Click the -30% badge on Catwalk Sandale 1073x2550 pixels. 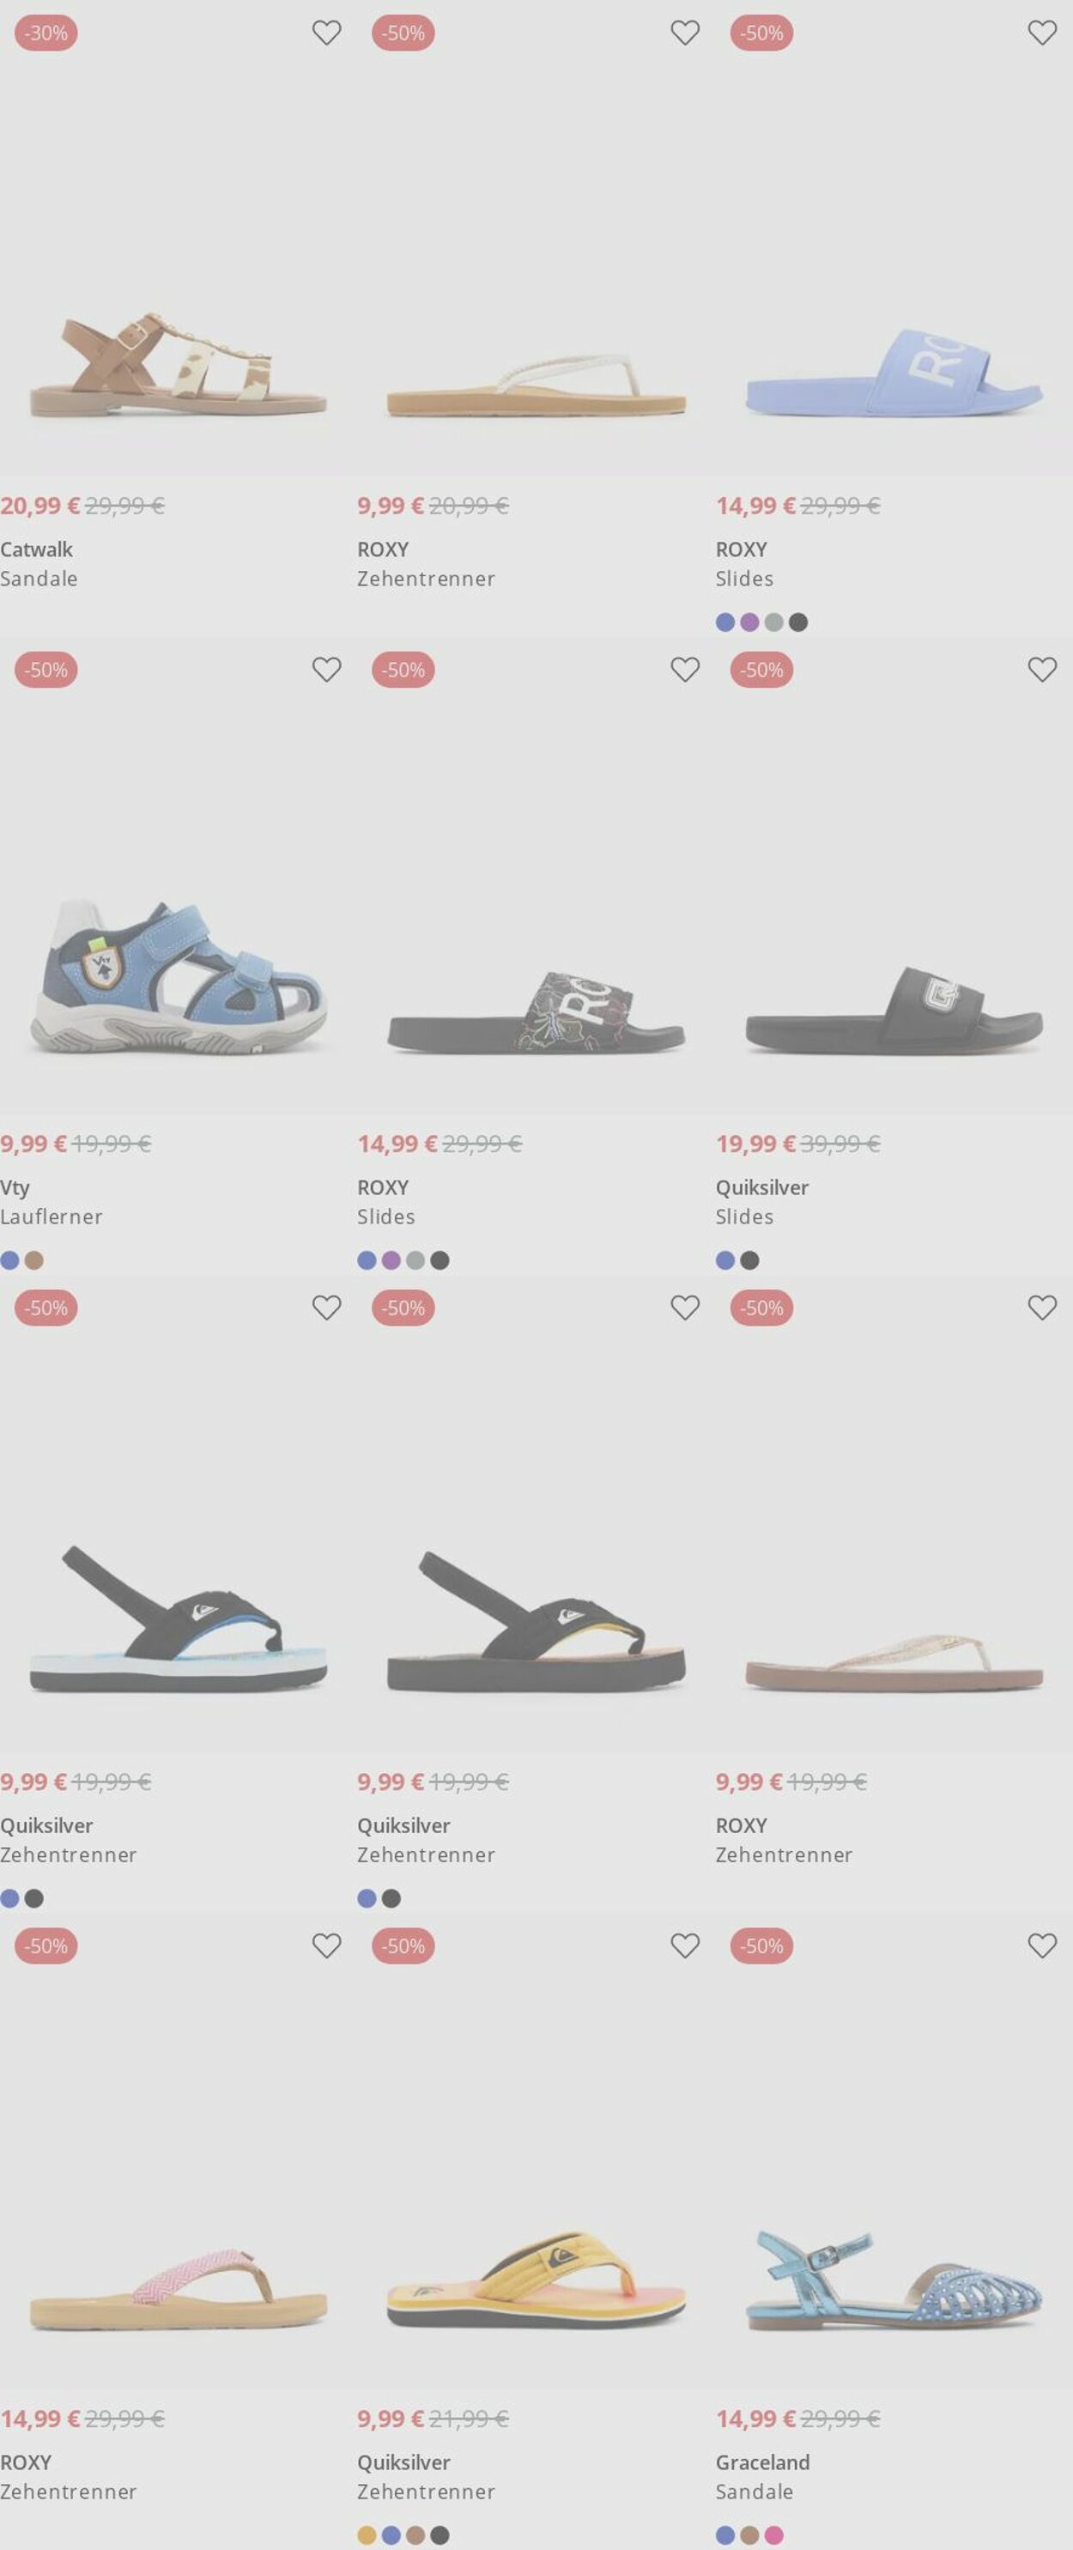tap(45, 33)
